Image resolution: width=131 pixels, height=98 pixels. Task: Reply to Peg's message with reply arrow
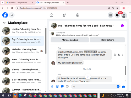(119, 55)
